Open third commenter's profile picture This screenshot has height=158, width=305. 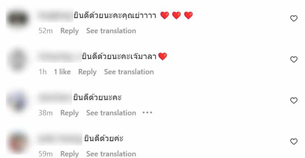(18, 101)
